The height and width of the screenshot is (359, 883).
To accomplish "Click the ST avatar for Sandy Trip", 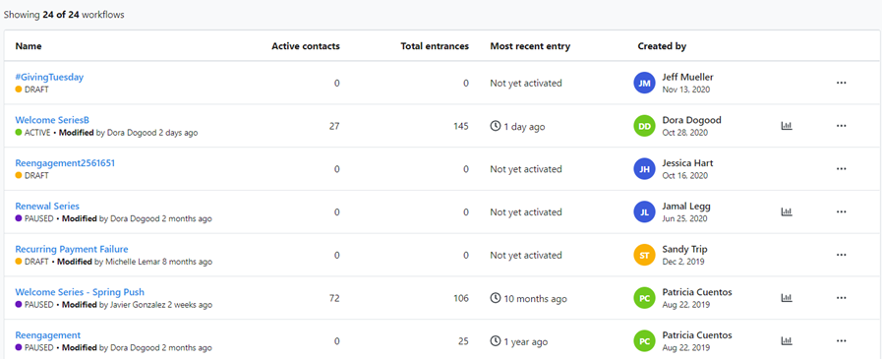I will pos(645,256).
